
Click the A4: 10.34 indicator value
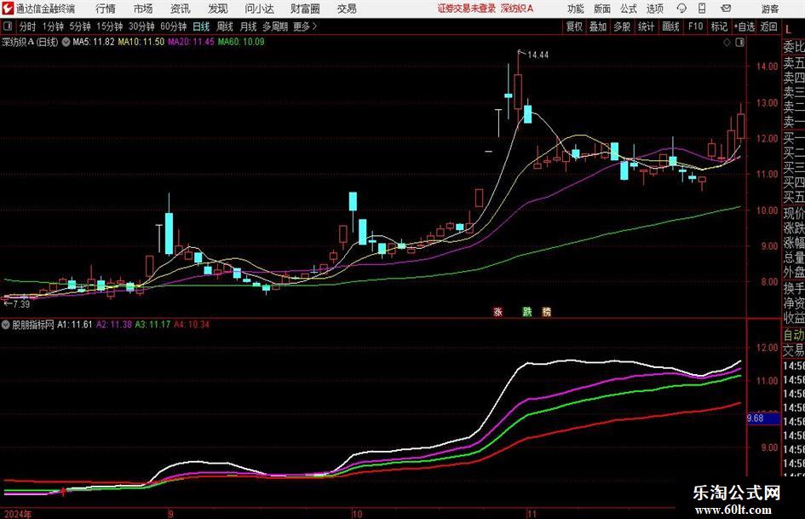tap(192, 325)
